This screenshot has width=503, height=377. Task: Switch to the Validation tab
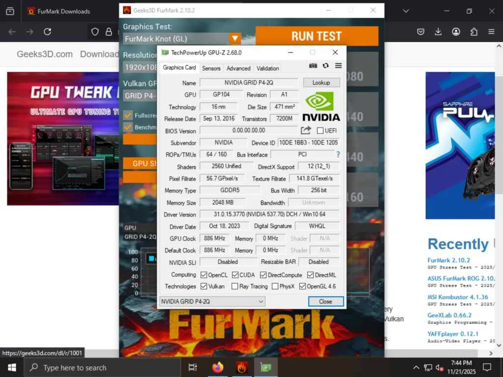click(x=268, y=68)
